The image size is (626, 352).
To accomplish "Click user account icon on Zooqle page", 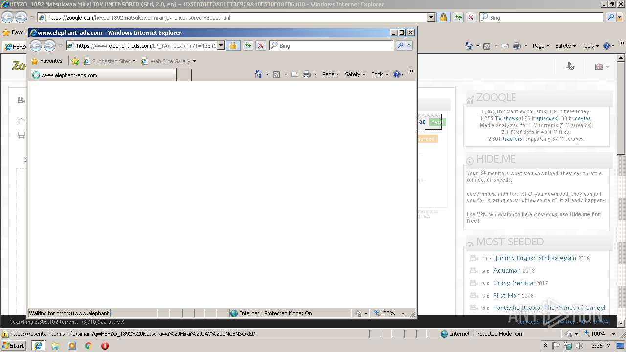I will 570,66.
